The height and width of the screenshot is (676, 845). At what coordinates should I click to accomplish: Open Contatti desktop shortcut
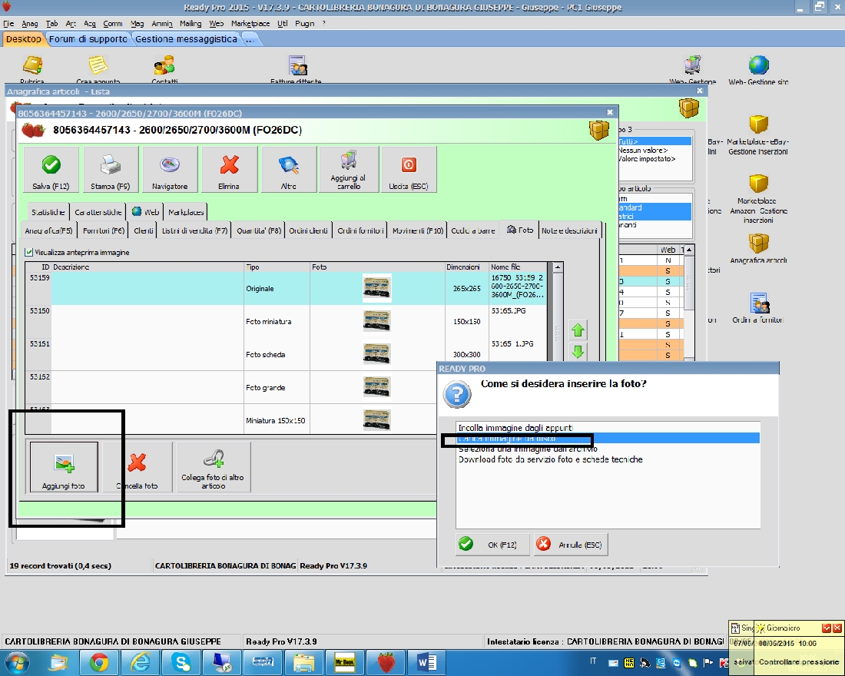[164, 69]
